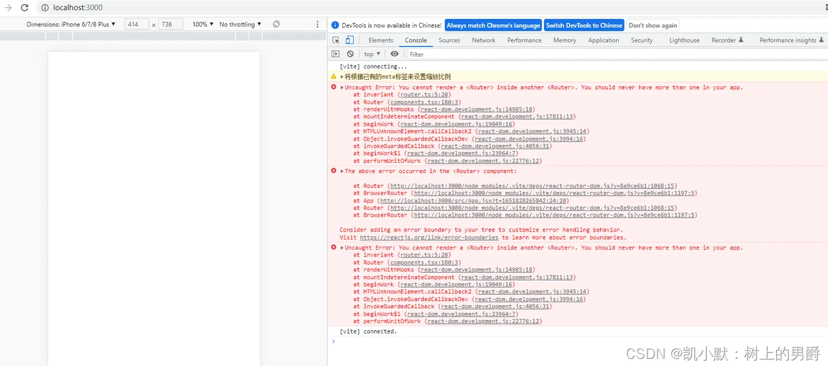Open first components.tsx:180:3 link
The height and width of the screenshot is (366, 828).
(423, 102)
